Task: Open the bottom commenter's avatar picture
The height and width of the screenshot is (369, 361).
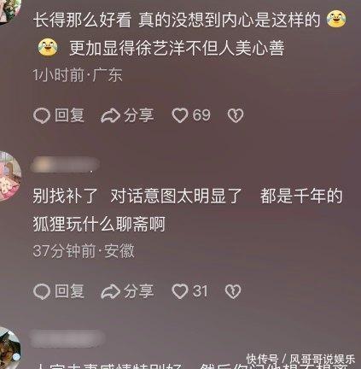Action: [9, 348]
